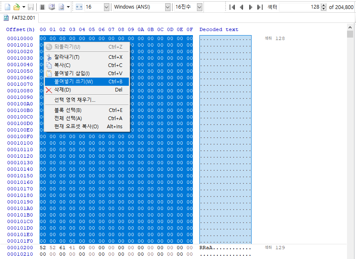The width and height of the screenshot is (356, 259).
Task: Click offset label 000101F0
Action: 20,241
